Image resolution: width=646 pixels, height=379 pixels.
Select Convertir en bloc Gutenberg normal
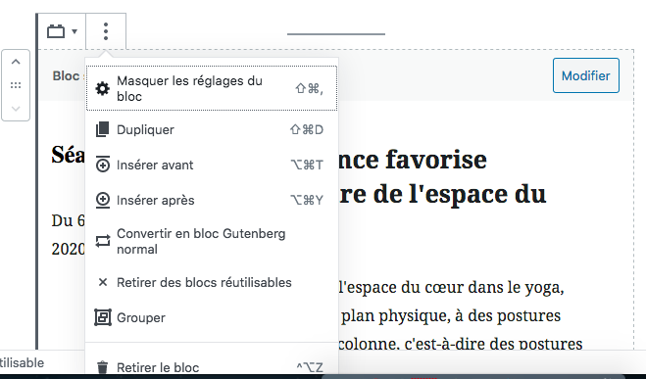[x=212, y=241]
